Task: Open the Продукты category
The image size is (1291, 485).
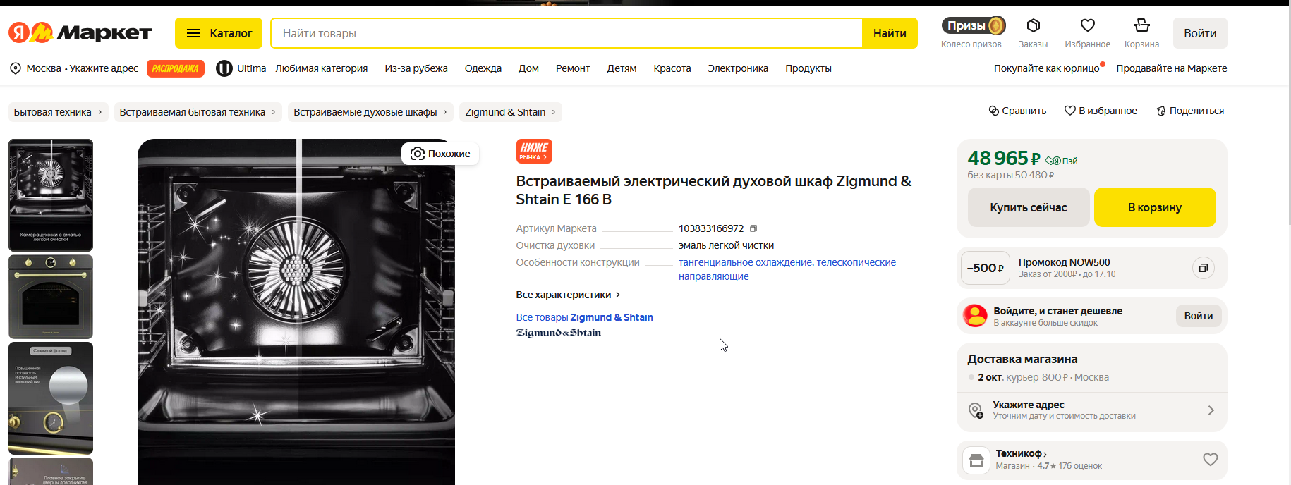Action: coord(808,68)
